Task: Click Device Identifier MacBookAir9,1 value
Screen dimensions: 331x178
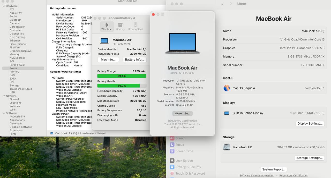Action: [137, 49]
